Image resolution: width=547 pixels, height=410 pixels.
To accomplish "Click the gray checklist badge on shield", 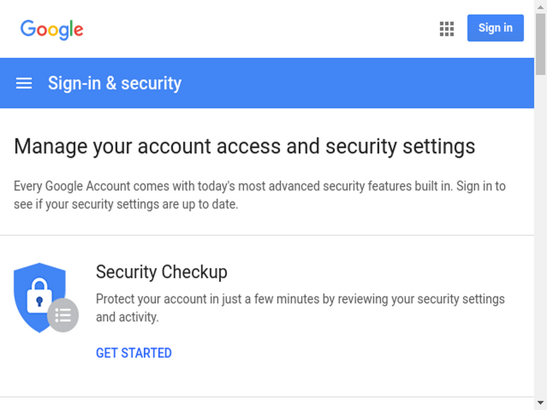I will [63, 315].
